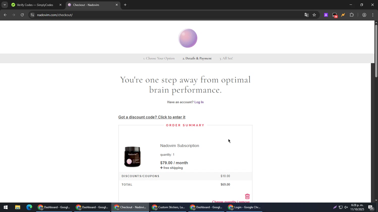
Task: Click the $10.00 discount amount
Action: 225,176
